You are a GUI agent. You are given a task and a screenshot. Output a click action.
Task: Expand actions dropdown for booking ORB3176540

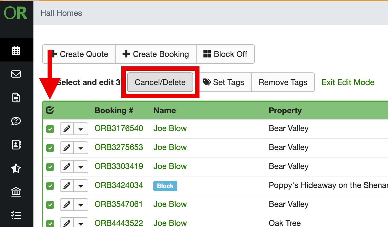pos(81,129)
